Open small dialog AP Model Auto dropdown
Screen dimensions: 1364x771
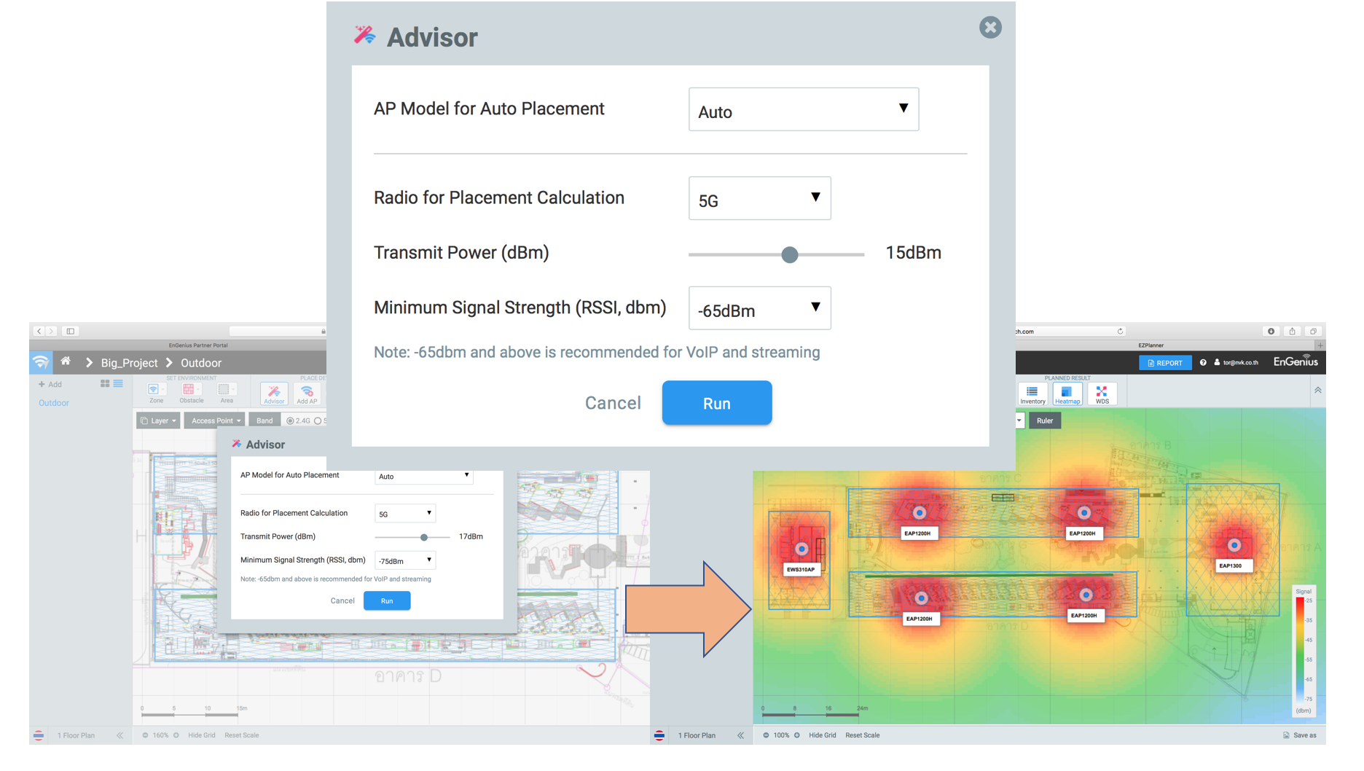pos(424,476)
